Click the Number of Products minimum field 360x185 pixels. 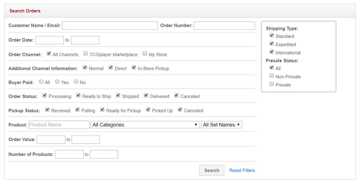[69, 154]
